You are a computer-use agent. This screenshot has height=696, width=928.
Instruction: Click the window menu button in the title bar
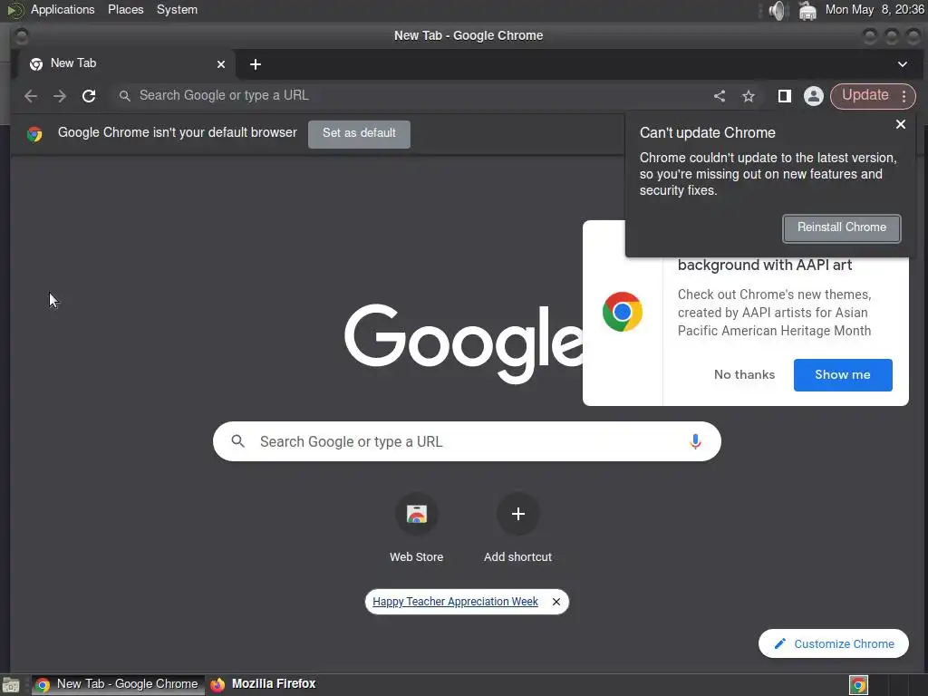pos(21,36)
